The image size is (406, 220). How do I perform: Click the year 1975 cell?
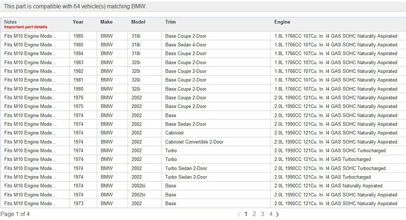[78, 106]
